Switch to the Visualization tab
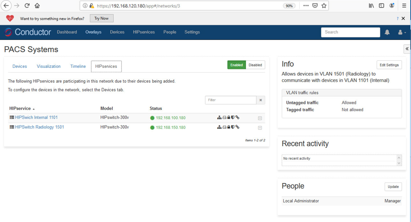 click(48, 66)
